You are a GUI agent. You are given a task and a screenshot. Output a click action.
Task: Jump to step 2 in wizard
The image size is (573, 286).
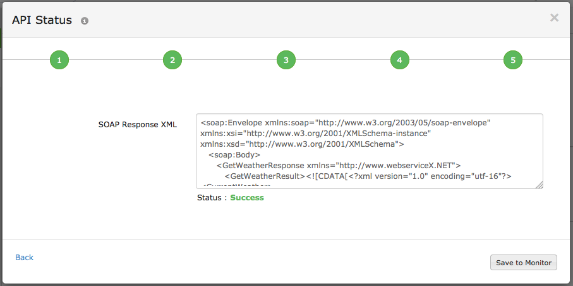click(x=172, y=60)
